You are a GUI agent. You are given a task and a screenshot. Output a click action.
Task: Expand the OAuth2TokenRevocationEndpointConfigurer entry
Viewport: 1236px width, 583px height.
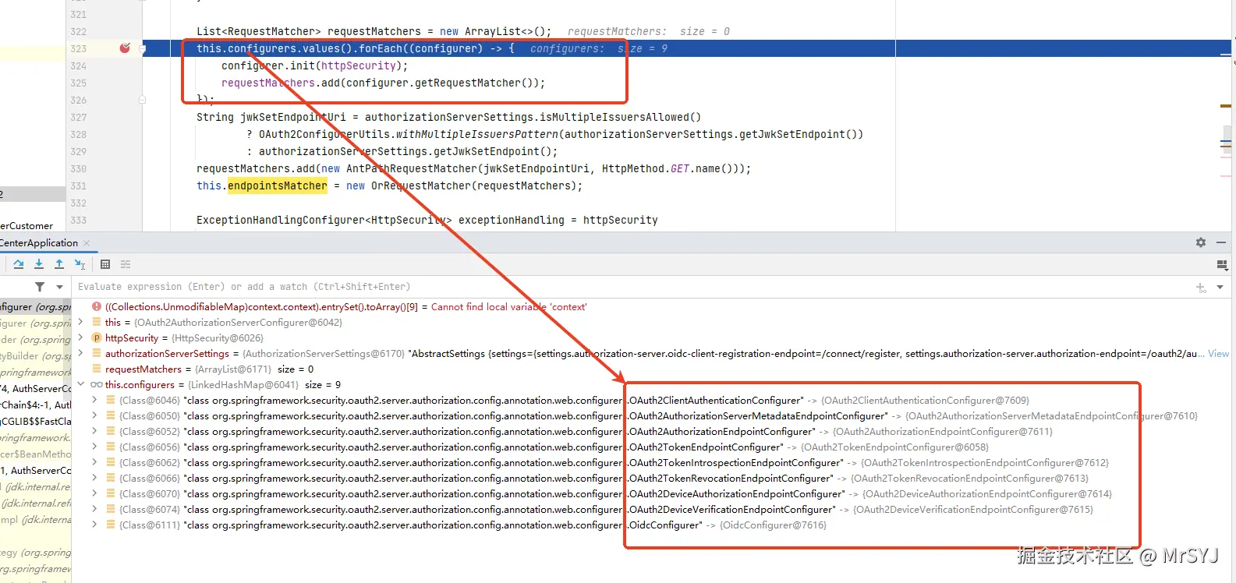tap(94, 478)
